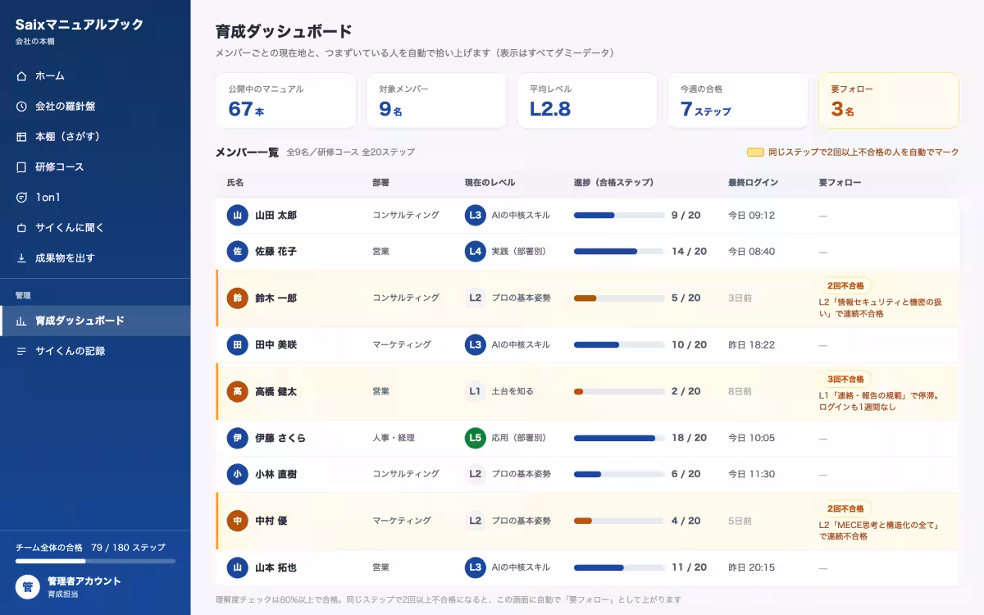The image size is (984, 615).
Task: Click 高橋 健太's 2 / 20 progress bar
Action: pyautogui.click(x=619, y=392)
